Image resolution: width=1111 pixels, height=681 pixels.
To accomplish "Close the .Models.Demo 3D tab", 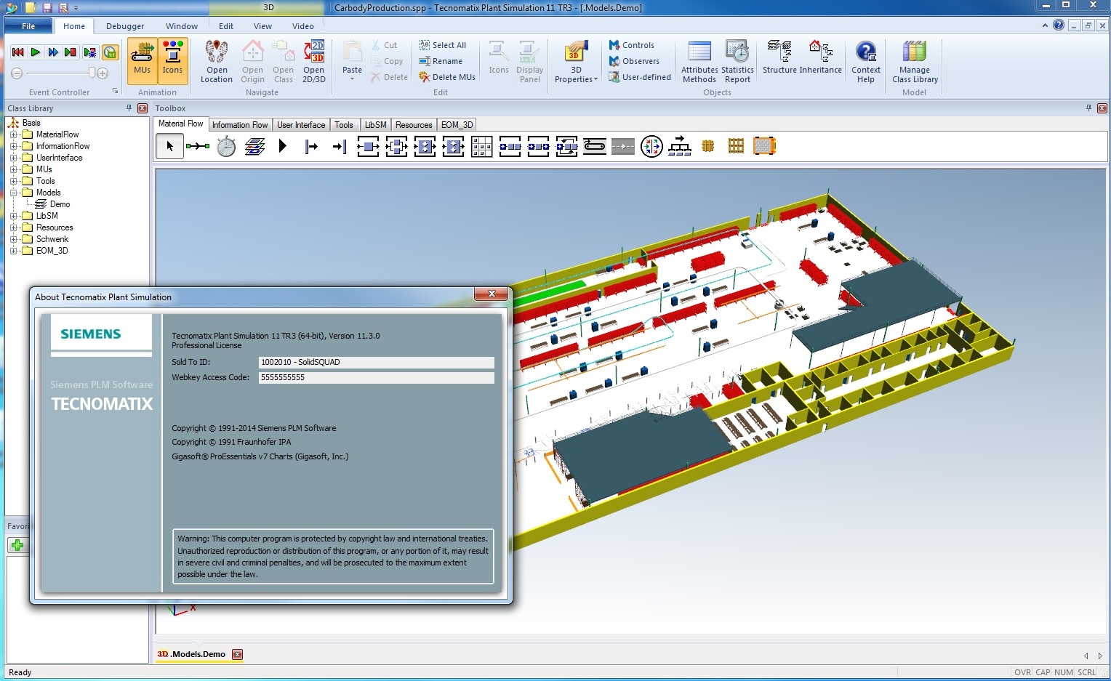I will click(237, 654).
